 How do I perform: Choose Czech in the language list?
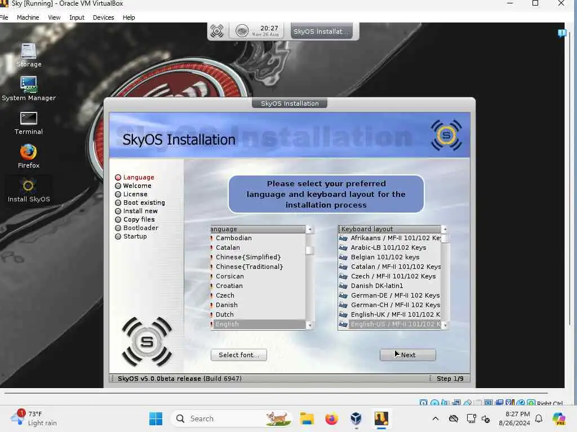point(258,295)
